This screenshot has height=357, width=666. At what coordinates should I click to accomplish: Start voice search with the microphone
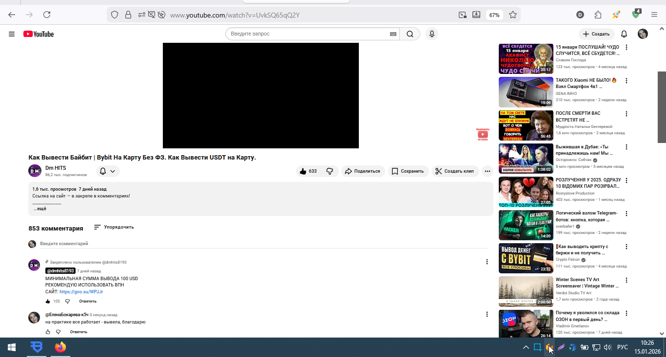point(431,34)
